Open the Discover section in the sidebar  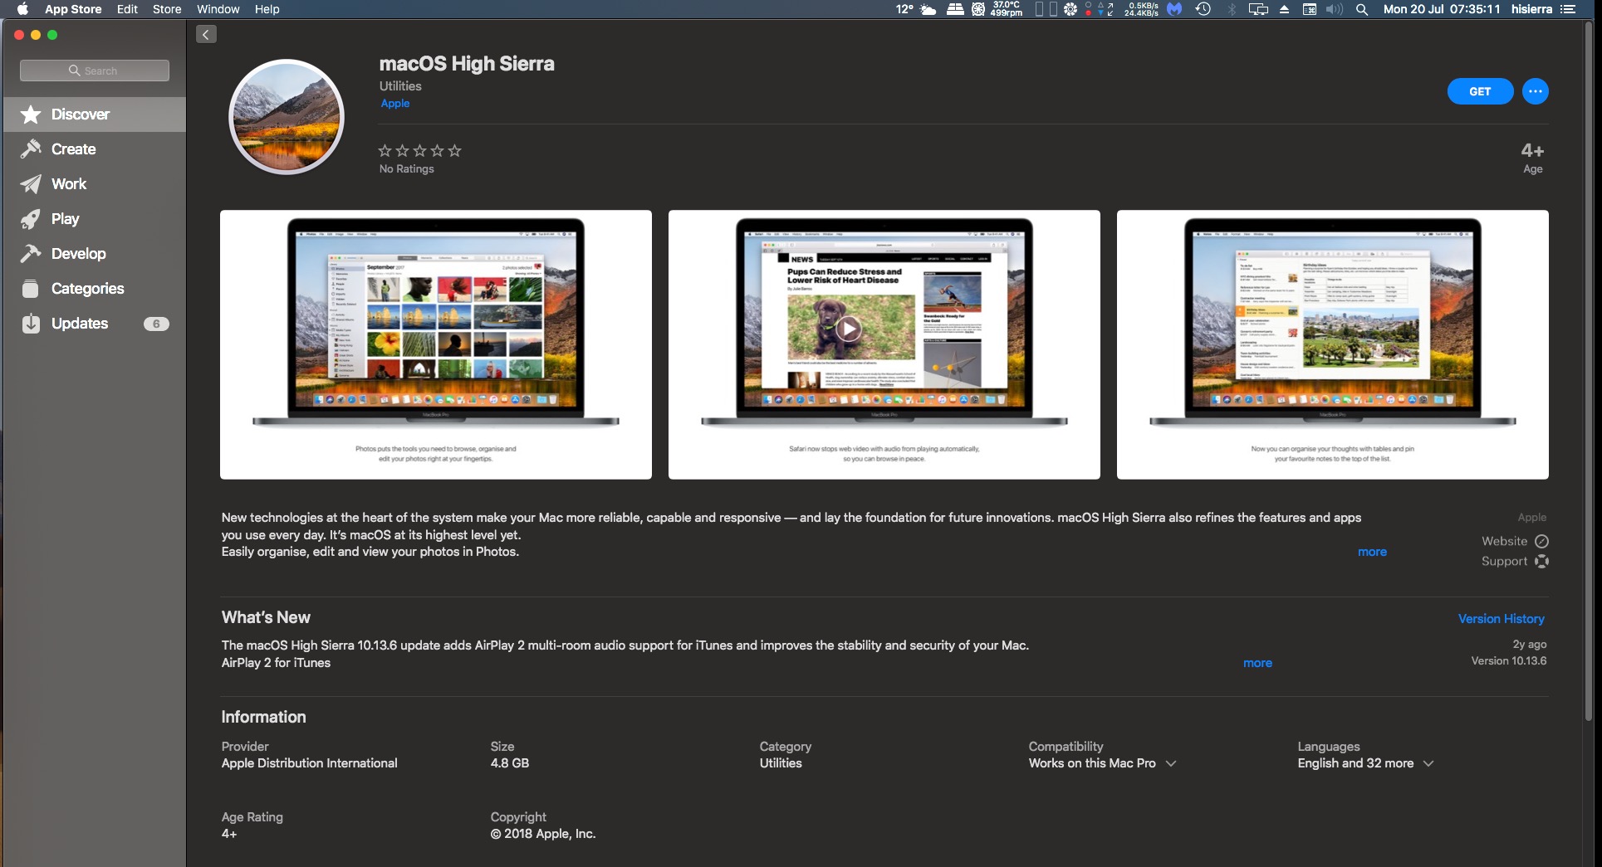click(95, 114)
